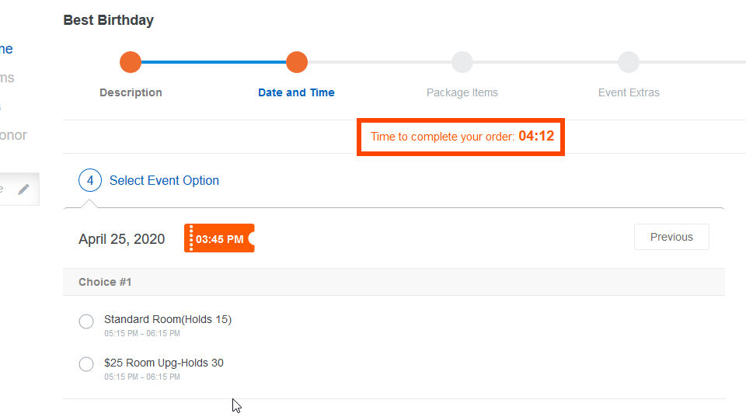Image resolution: width=746 pixels, height=417 pixels.
Task: Click the Description step circle
Action: 131,62
